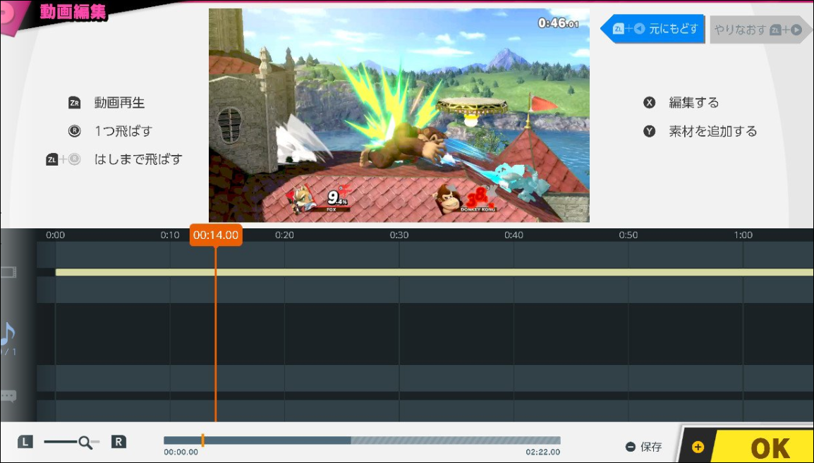The width and height of the screenshot is (814, 463).
Task: Select the music note audio track icon
Action: coord(7,335)
